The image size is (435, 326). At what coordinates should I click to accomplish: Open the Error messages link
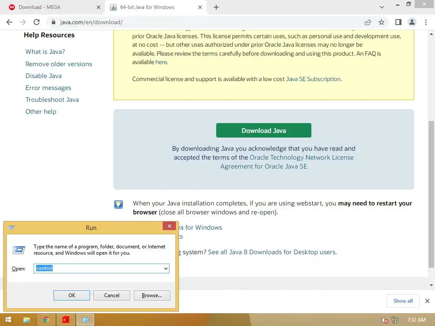48,88
